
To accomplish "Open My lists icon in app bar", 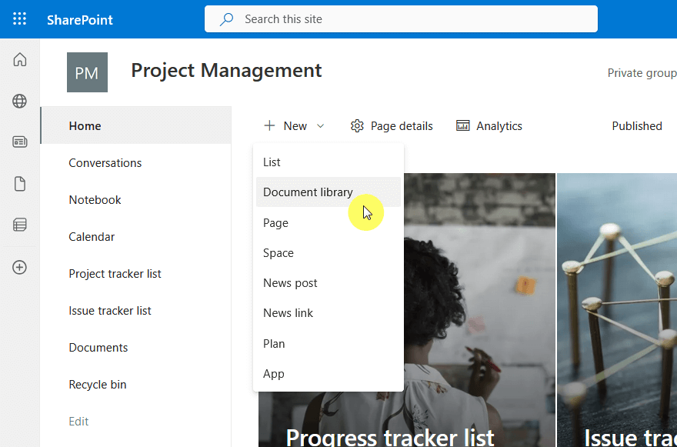I will (x=19, y=225).
